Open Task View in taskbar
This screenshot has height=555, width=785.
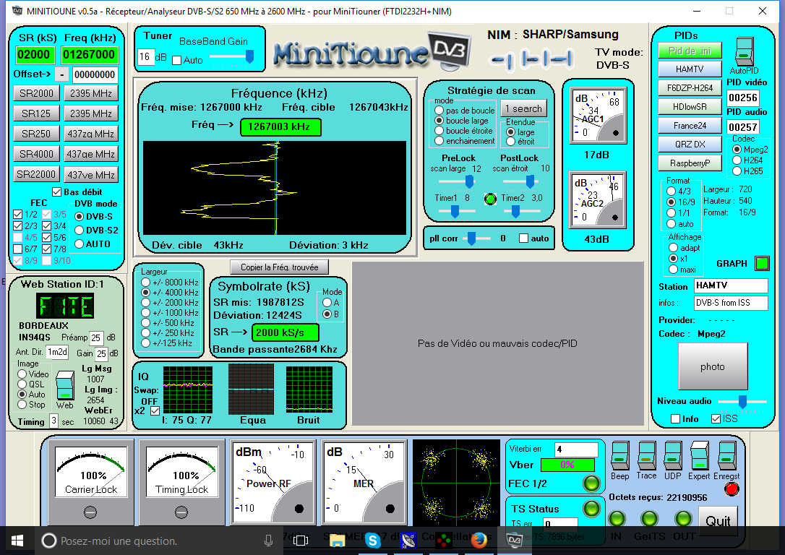[x=301, y=541]
